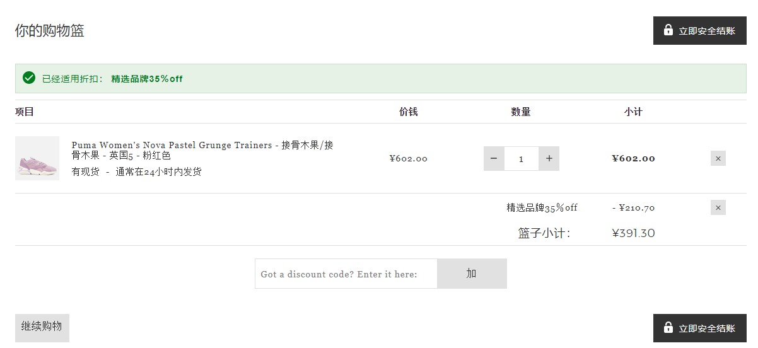Open the Puma Women's Nova Pastel Grunge product link

point(202,150)
